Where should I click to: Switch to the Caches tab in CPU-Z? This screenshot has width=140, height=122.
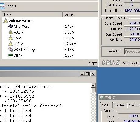[x=120, y=105]
